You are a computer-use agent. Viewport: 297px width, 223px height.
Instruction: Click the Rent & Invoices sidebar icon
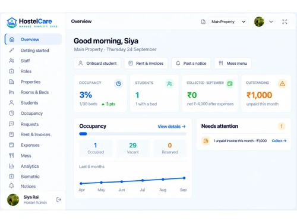pyautogui.click(x=11, y=134)
